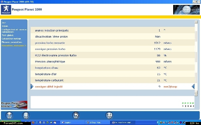Click the F5 floppy-disk save button
The height and width of the screenshot is (125, 201).
pyautogui.click(x=76, y=115)
